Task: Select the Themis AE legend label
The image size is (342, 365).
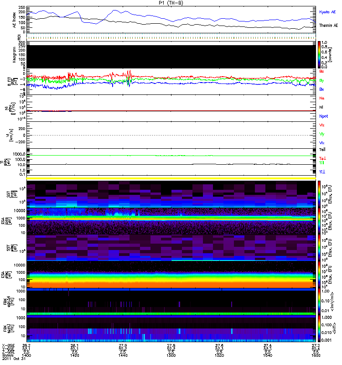Action: [327, 26]
